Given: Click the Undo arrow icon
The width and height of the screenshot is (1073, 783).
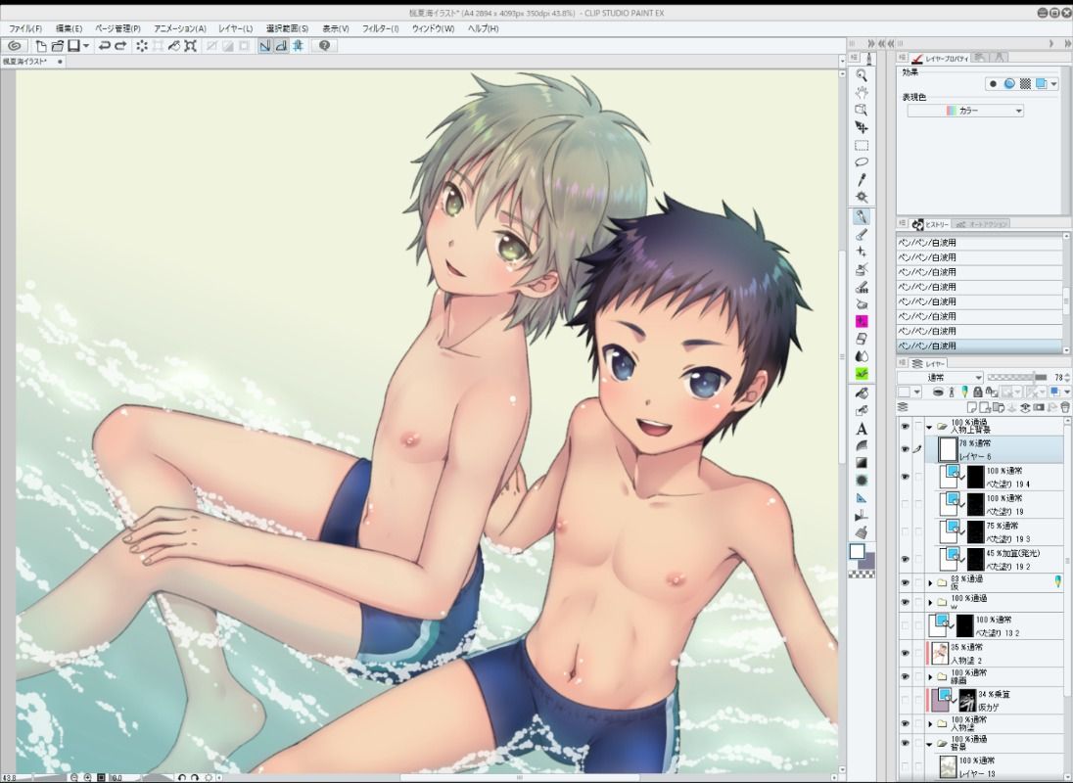Looking at the screenshot, I should point(104,46).
